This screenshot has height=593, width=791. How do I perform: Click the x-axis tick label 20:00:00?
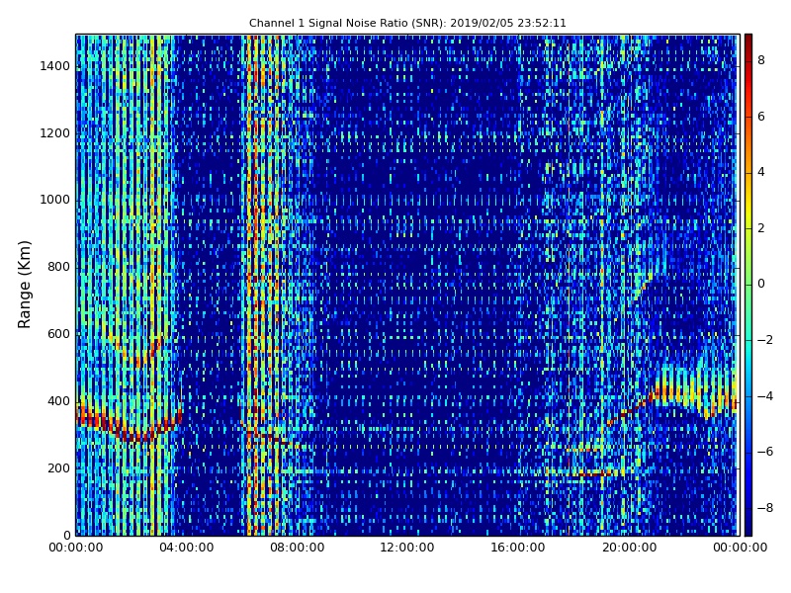coord(629,548)
